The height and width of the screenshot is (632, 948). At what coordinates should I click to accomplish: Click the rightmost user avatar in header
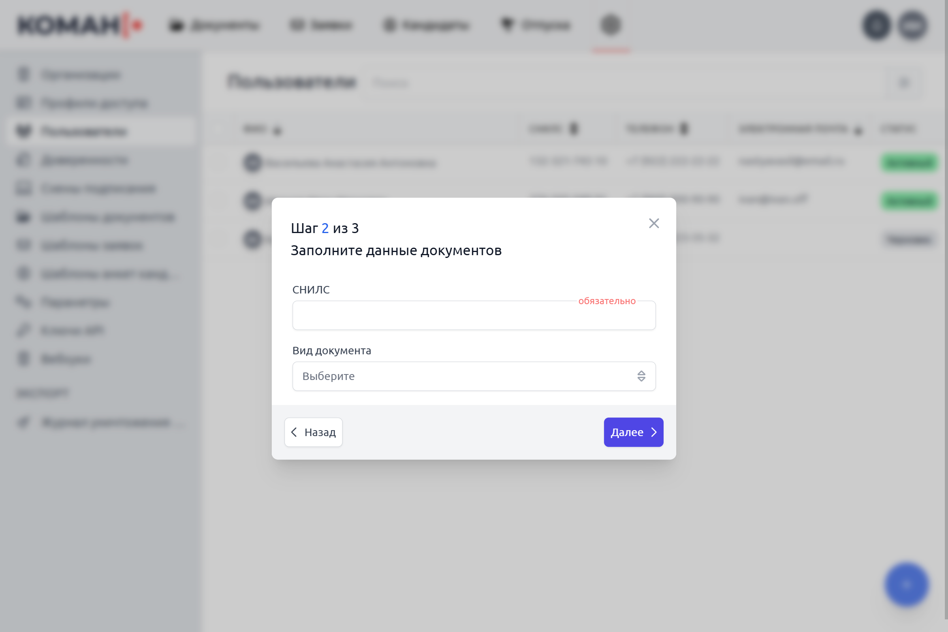pyautogui.click(x=913, y=25)
